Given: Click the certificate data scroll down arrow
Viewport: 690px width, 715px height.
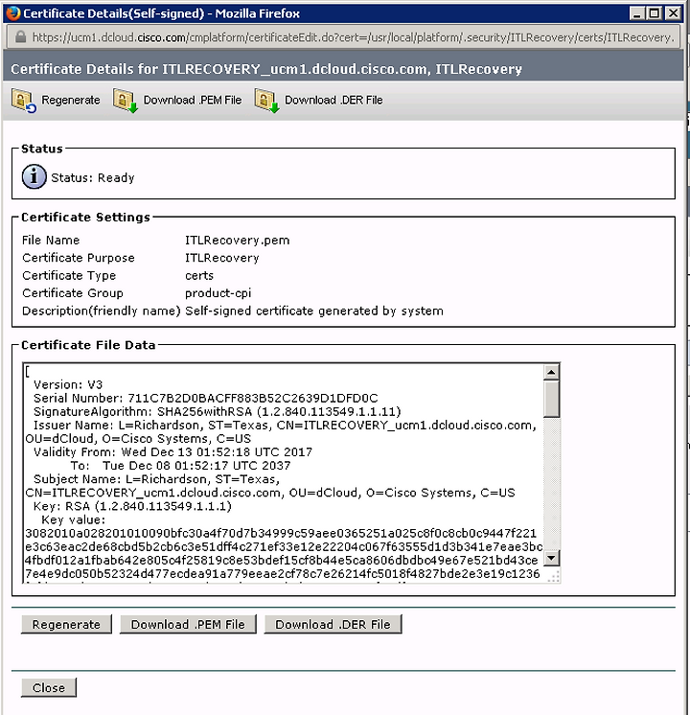Looking at the screenshot, I should coord(551,558).
